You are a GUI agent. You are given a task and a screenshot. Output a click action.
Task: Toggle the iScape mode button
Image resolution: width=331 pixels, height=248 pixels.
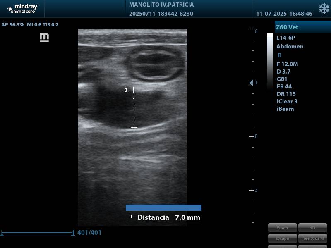click(283, 238)
